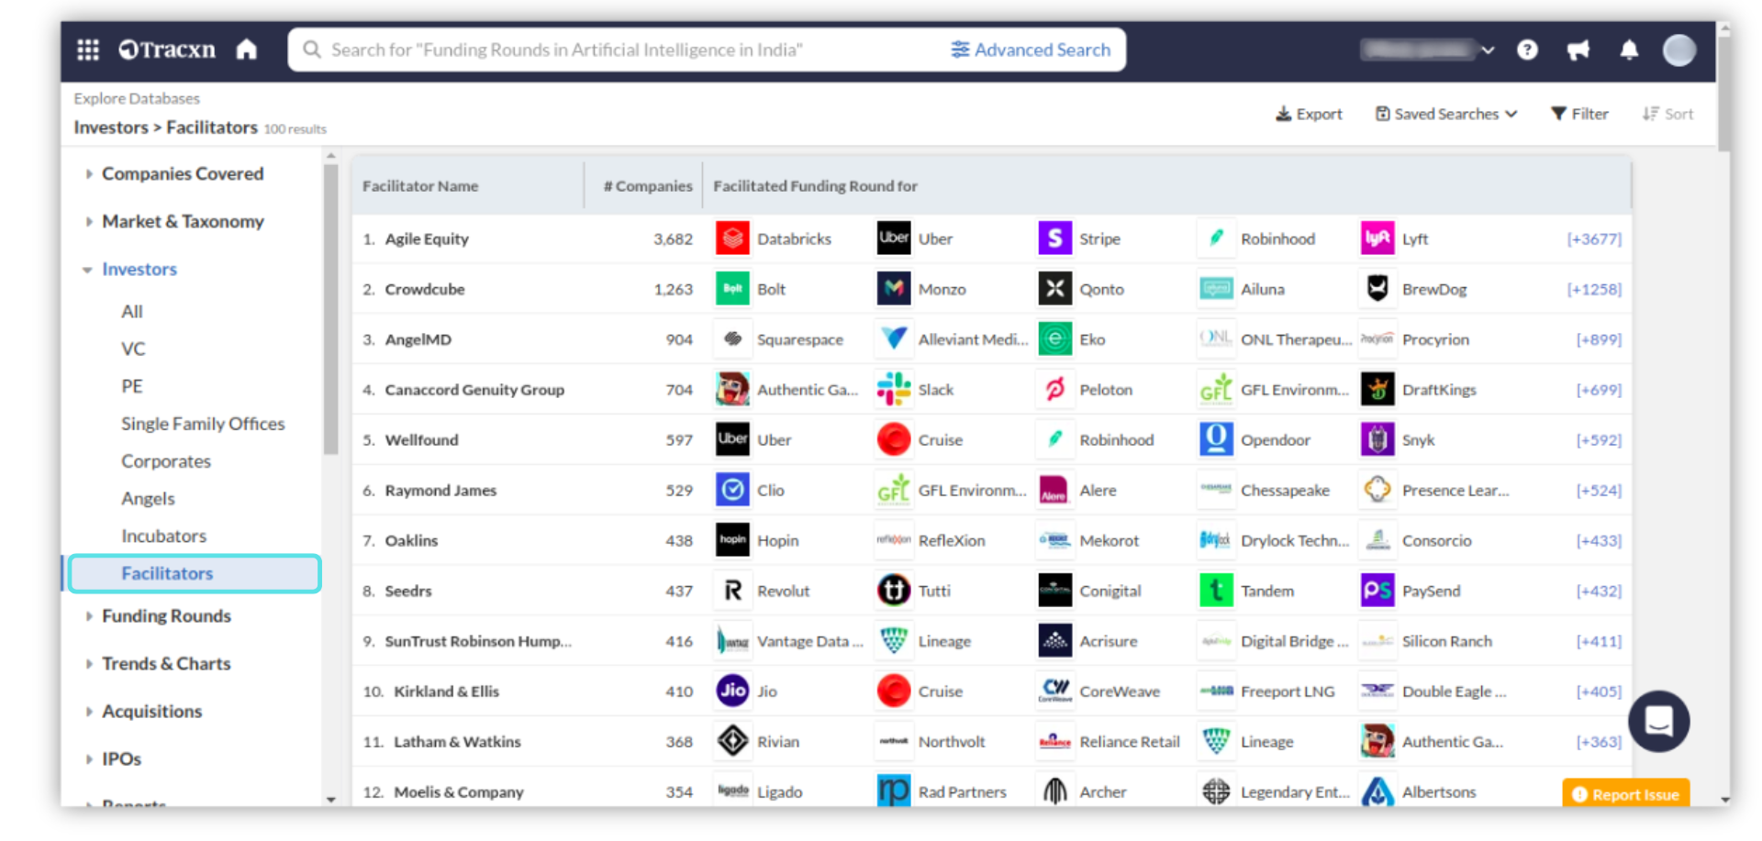Click the Filter button
This screenshot has height=841, width=1762.
pos(1579,114)
